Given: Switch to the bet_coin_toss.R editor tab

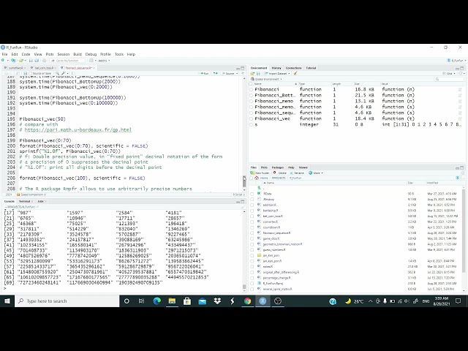Looking at the screenshot, I should (44, 68).
